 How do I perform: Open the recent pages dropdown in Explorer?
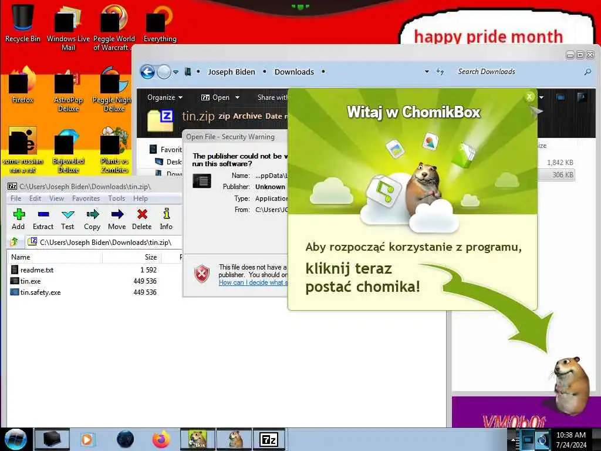pyautogui.click(x=175, y=72)
